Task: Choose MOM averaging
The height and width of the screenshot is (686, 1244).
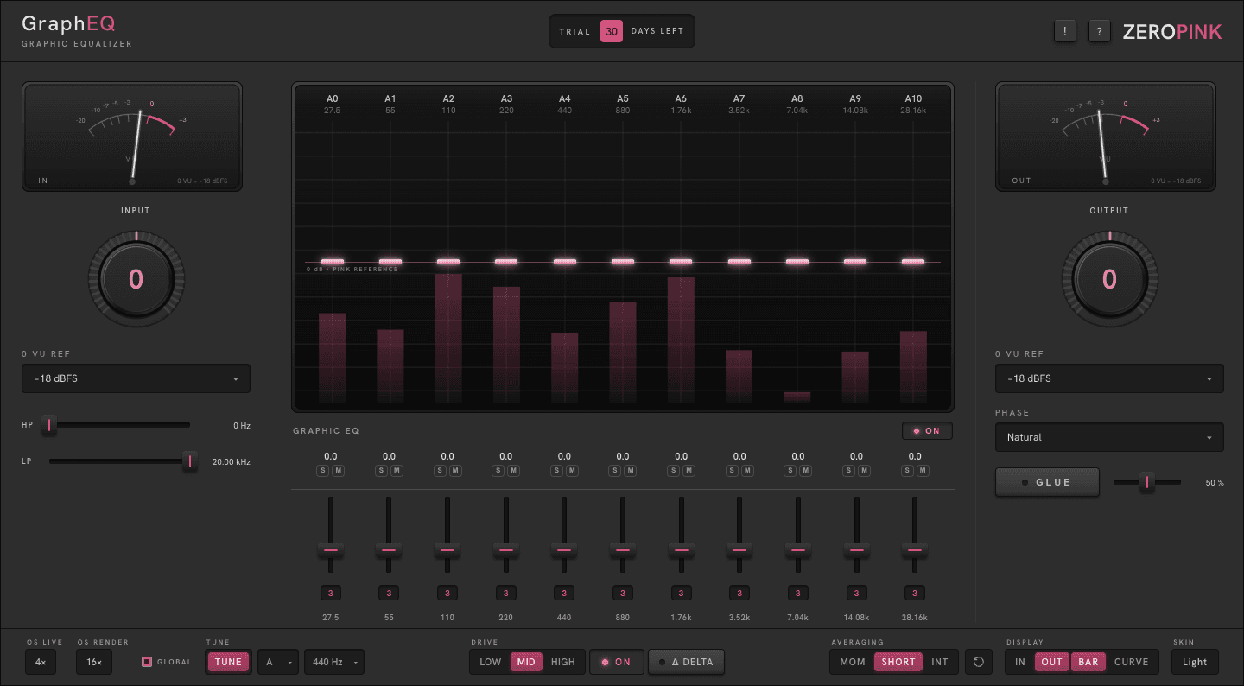Action: point(853,662)
